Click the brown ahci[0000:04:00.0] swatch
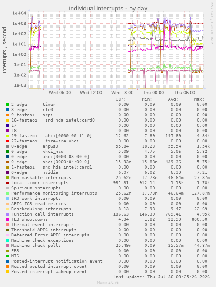The height and width of the screenshot is (287, 216). 7,162
